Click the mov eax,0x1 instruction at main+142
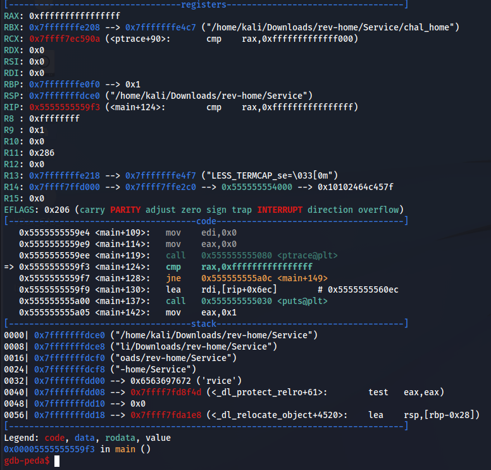 pyautogui.click(x=201, y=312)
